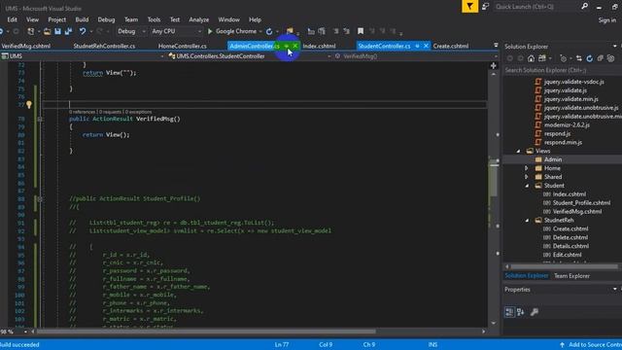
Task: Click Solution Explorer Sync with Active Document
Action: click(579, 58)
